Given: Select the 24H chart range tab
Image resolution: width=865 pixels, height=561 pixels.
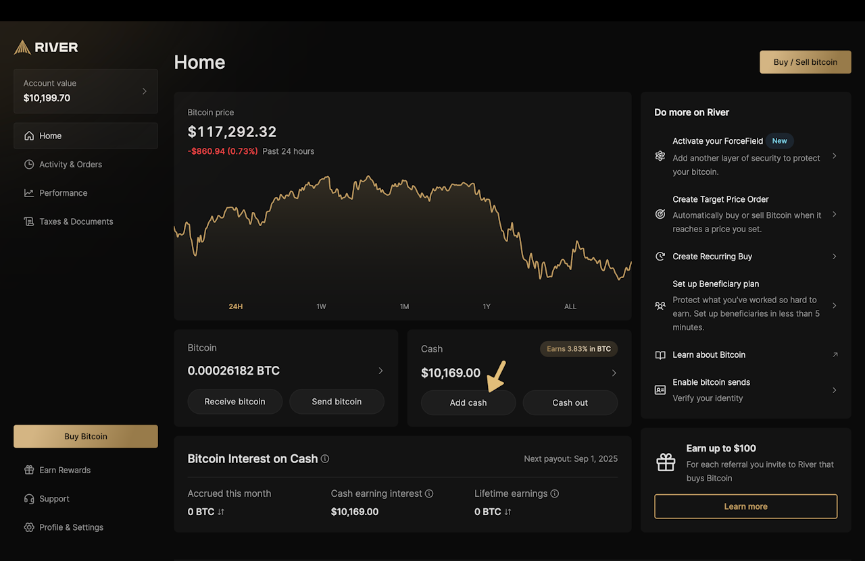Looking at the screenshot, I should [x=236, y=306].
